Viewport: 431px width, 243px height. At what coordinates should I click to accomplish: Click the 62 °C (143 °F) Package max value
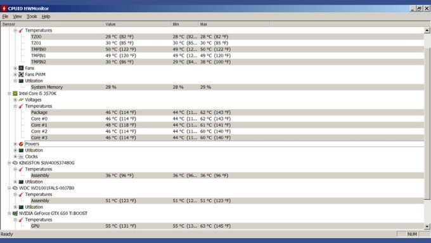coord(215,112)
